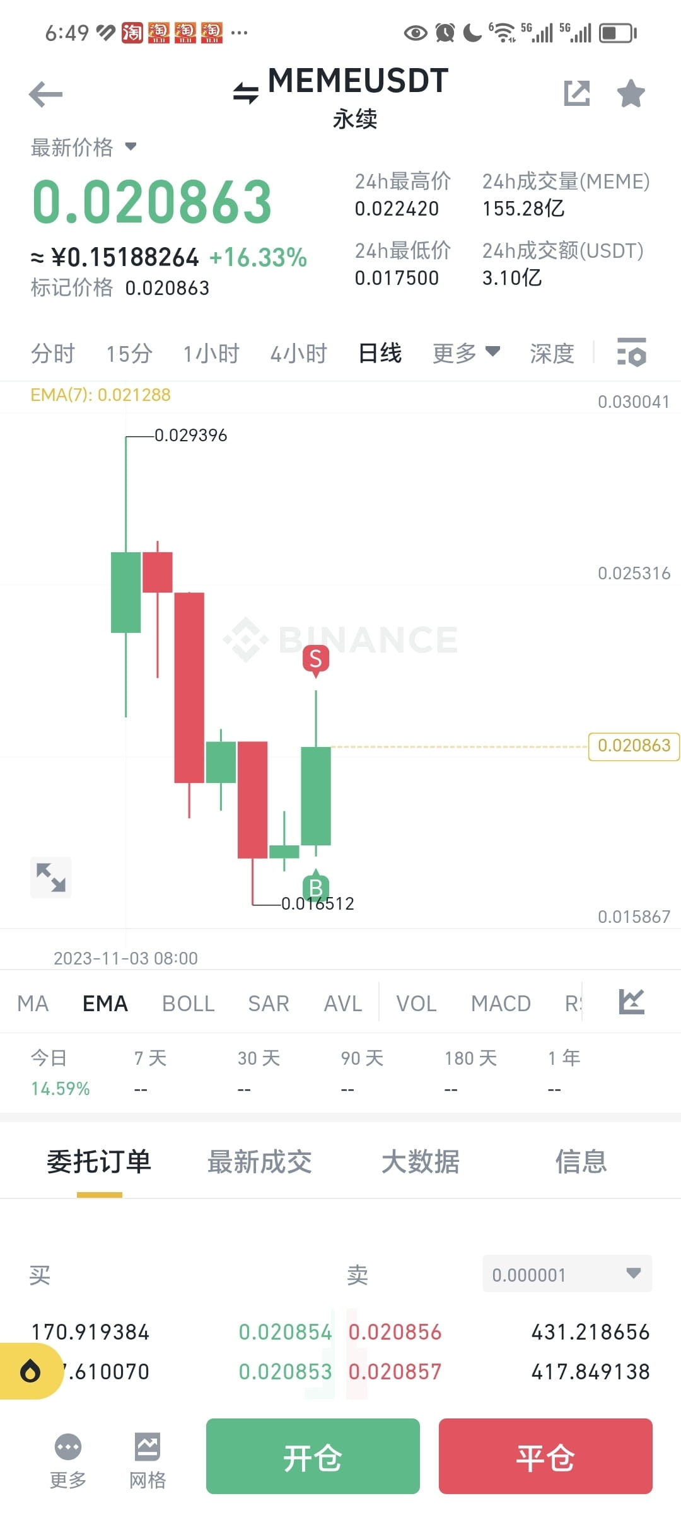Toggle the BOLL indicator
This screenshot has height=1513, width=681.
188,1002
